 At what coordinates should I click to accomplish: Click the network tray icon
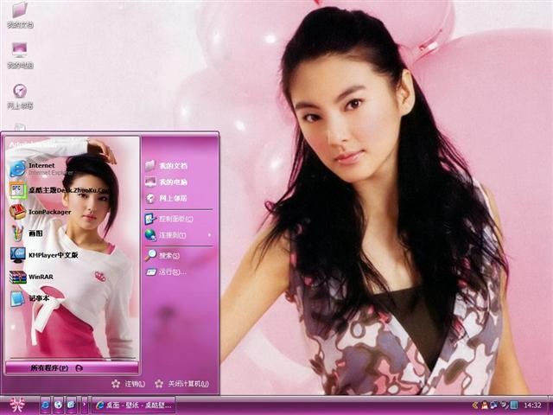coord(494,405)
